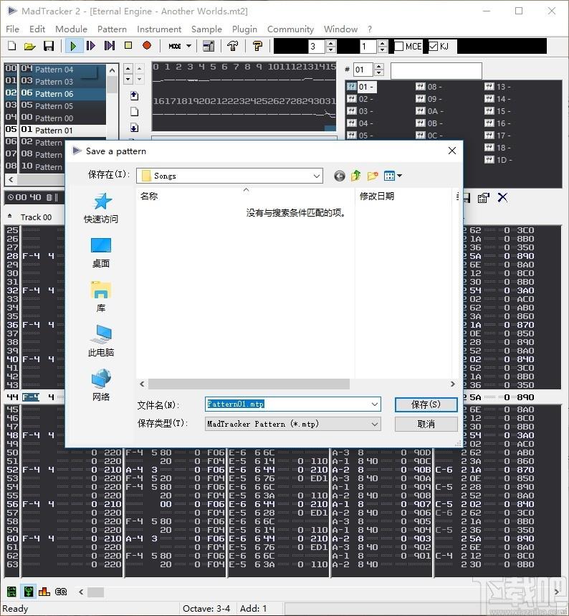The width and height of the screenshot is (569, 616).
Task: Select Pattern 01 in the order list
Action: coord(55,130)
